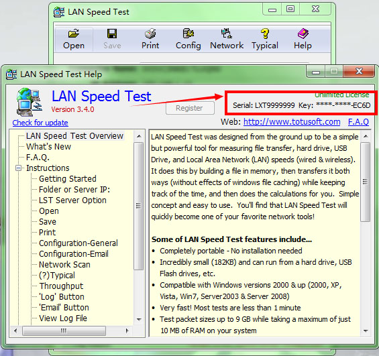The width and height of the screenshot is (379, 356).
Task: Click tree panel vertical scrollbar thumb
Action: [x=139, y=206]
